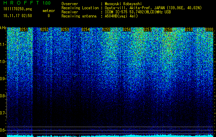Click the 0256 time marker
Screen dimensions: 216x137
coord(127,29)
